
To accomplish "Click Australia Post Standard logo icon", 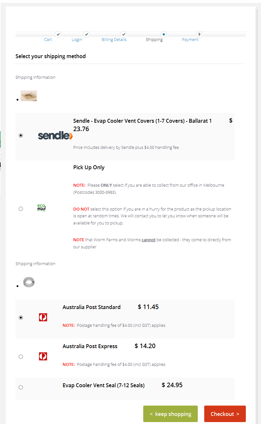I will [43, 317].
